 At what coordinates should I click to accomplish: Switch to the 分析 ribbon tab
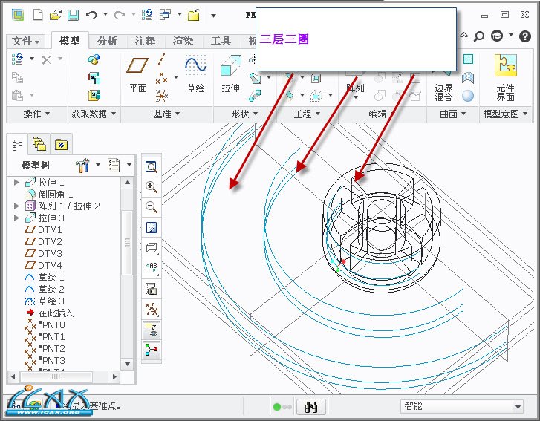click(x=107, y=41)
